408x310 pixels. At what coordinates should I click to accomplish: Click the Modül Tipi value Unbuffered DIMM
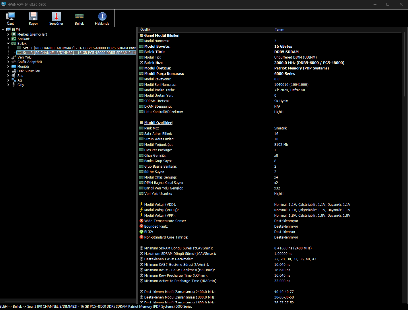click(296, 57)
